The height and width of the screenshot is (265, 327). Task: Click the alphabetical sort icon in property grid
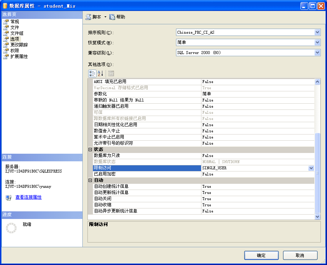100,73
